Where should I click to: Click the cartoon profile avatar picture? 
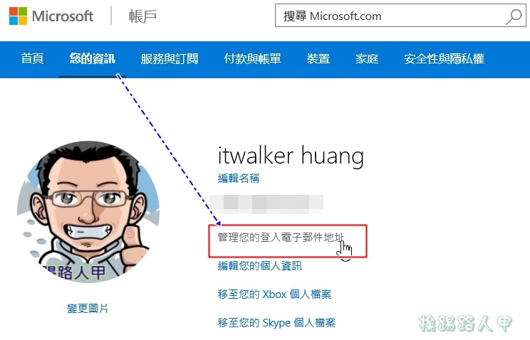pos(88,212)
